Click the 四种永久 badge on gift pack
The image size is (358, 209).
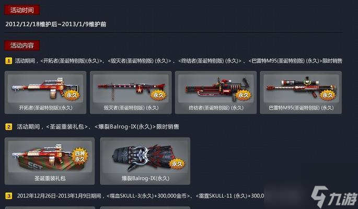[79, 156]
